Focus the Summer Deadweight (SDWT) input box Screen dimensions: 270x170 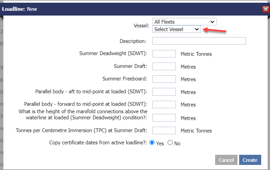[x=164, y=54]
